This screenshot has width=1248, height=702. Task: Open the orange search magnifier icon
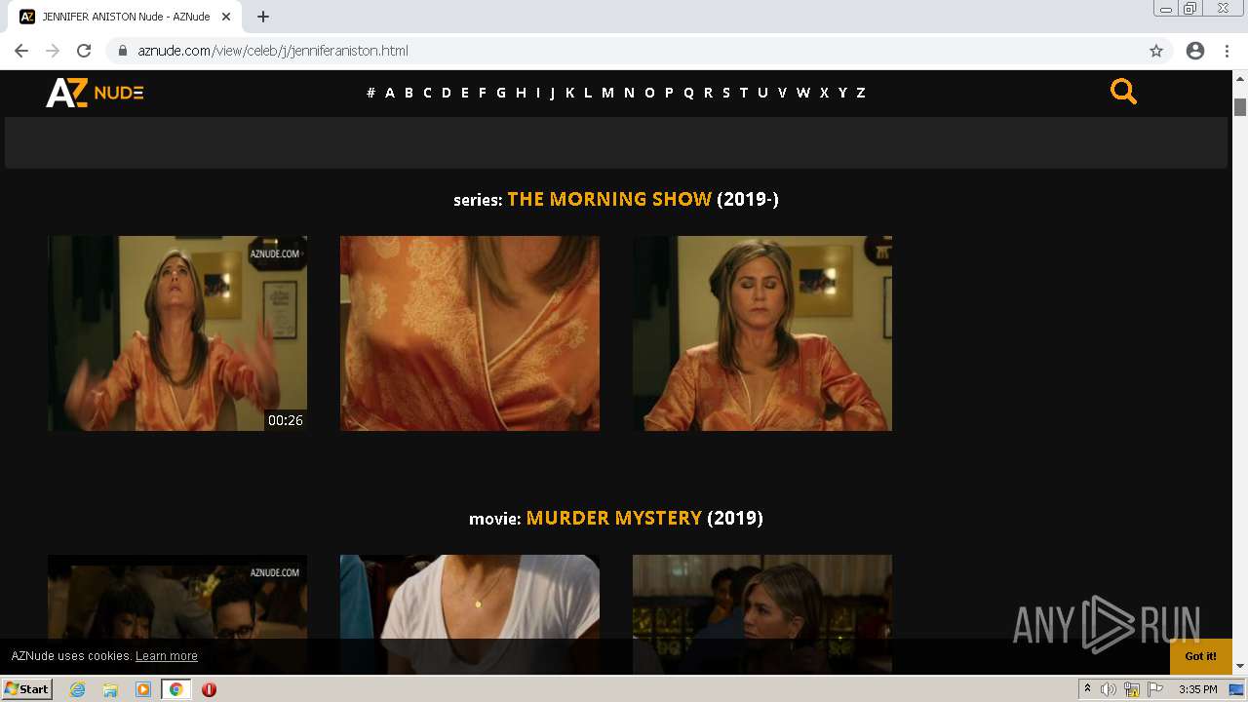click(x=1123, y=92)
